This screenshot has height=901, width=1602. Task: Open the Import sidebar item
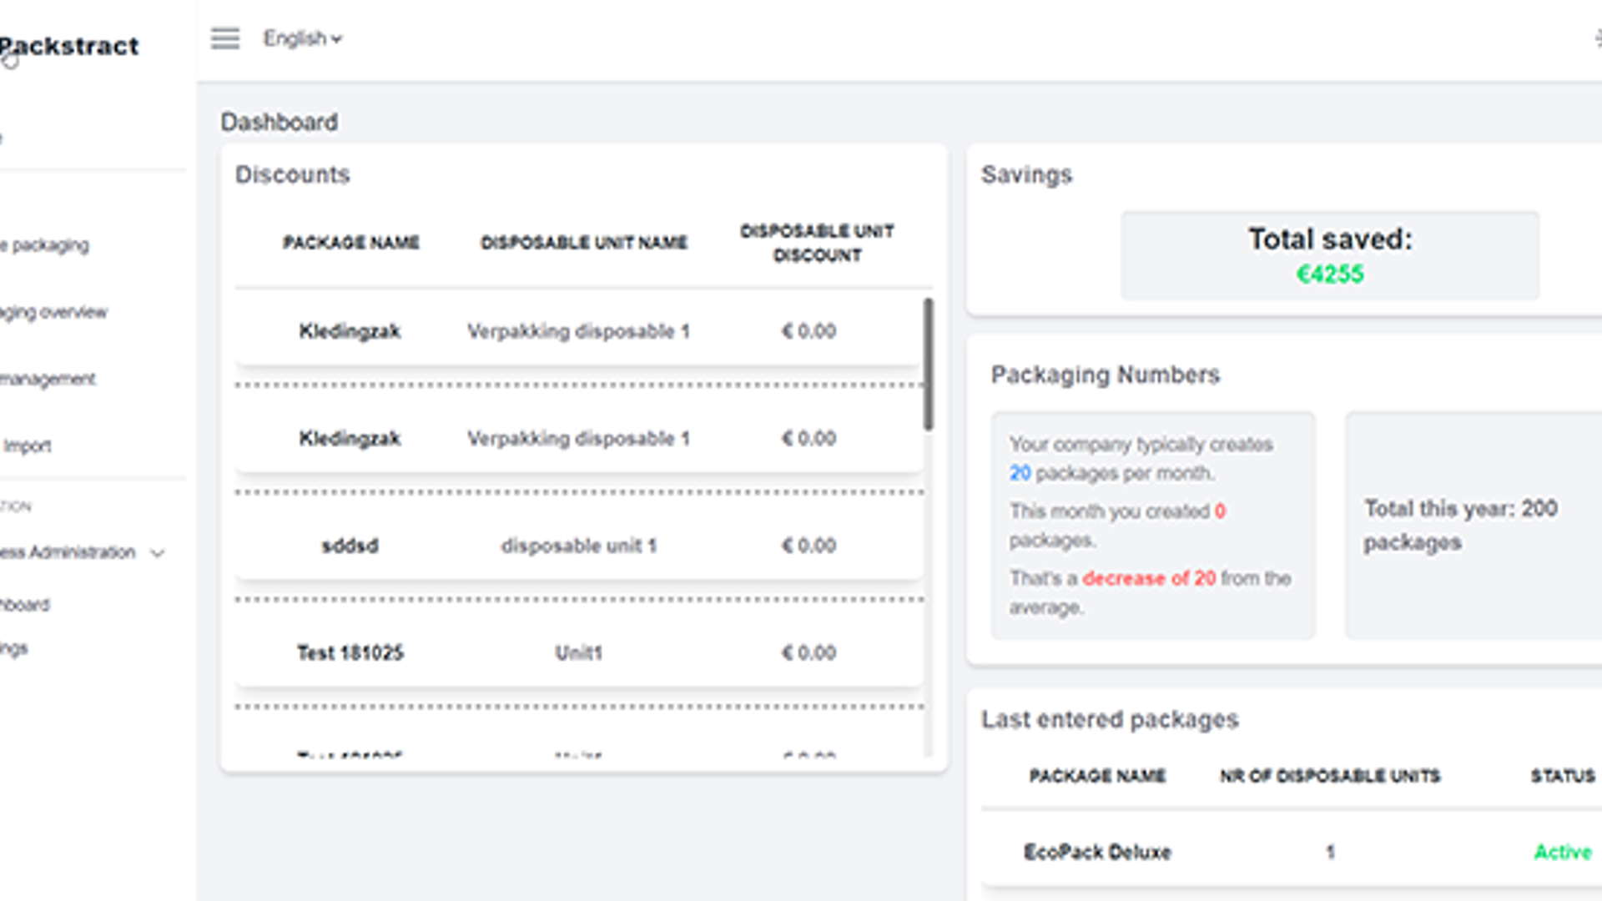(x=27, y=445)
